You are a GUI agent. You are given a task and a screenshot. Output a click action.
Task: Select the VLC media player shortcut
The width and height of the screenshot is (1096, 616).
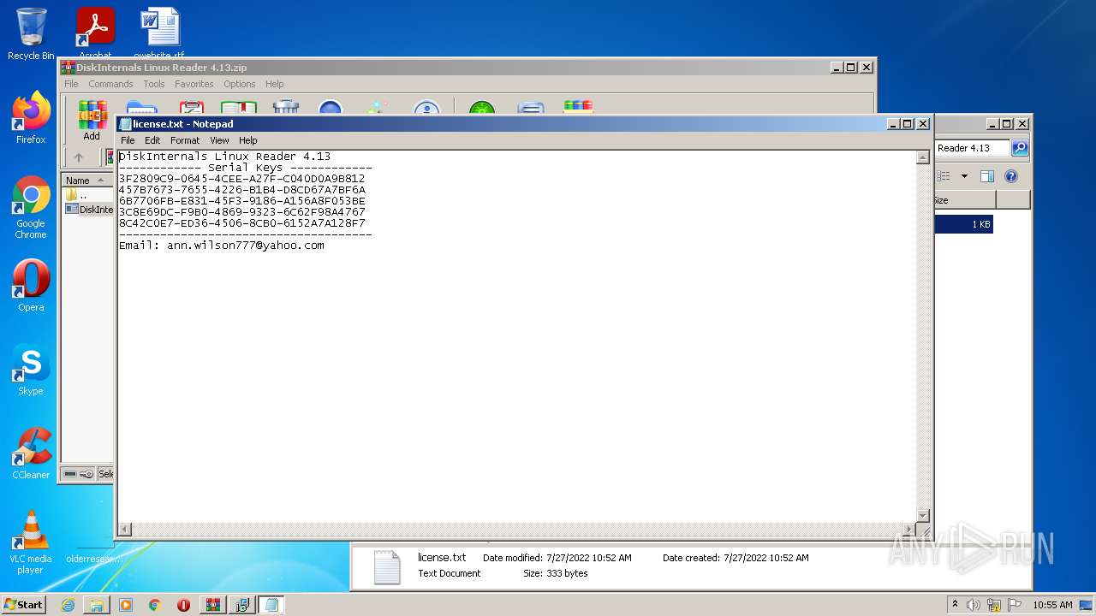[x=31, y=542]
